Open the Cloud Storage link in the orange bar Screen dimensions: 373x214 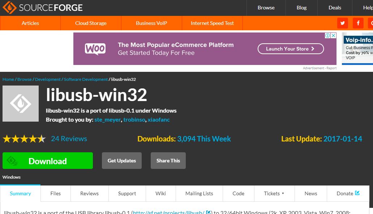(91, 23)
